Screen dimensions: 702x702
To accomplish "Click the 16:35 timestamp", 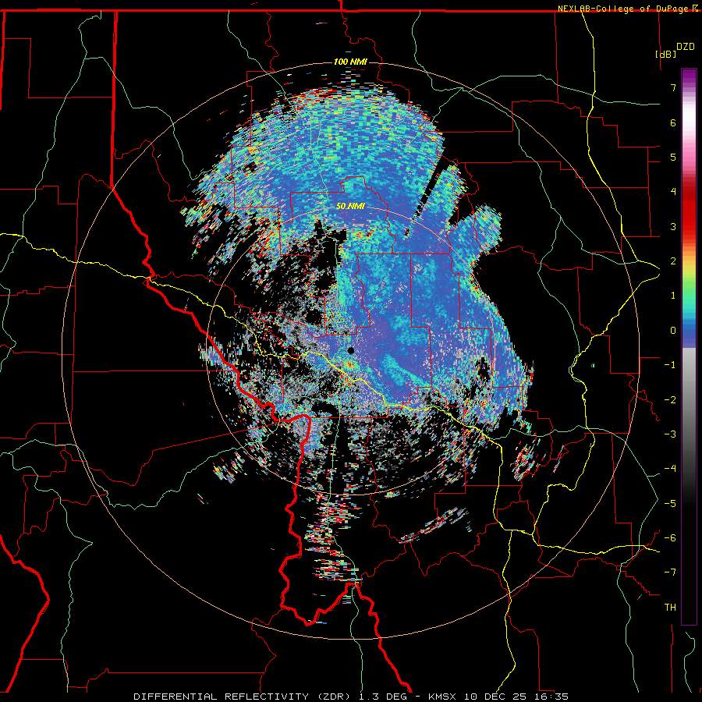I will 551,697.
